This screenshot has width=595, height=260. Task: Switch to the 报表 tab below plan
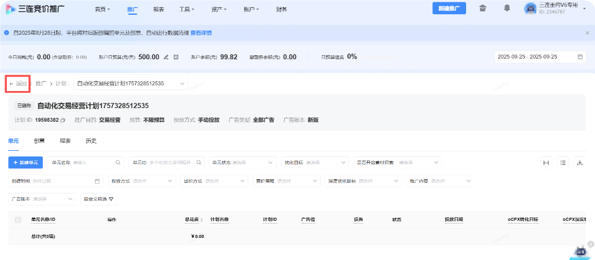coord(65,141)
